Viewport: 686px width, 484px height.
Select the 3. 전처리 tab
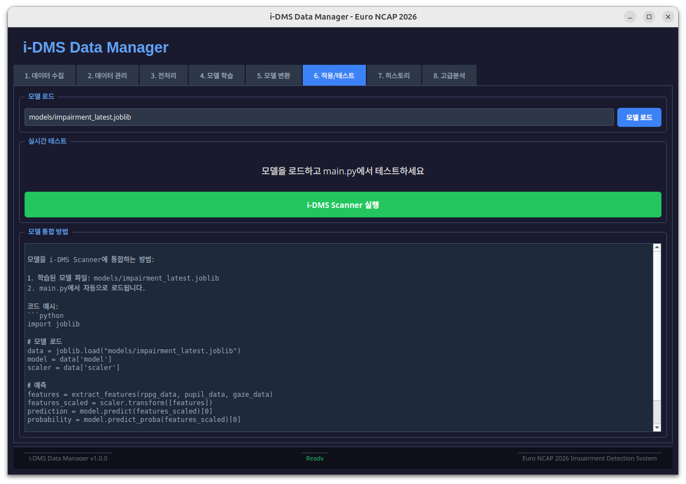(164, 75)
